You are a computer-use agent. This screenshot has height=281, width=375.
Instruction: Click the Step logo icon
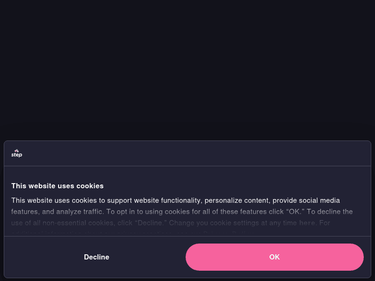(x=16, y=153)
